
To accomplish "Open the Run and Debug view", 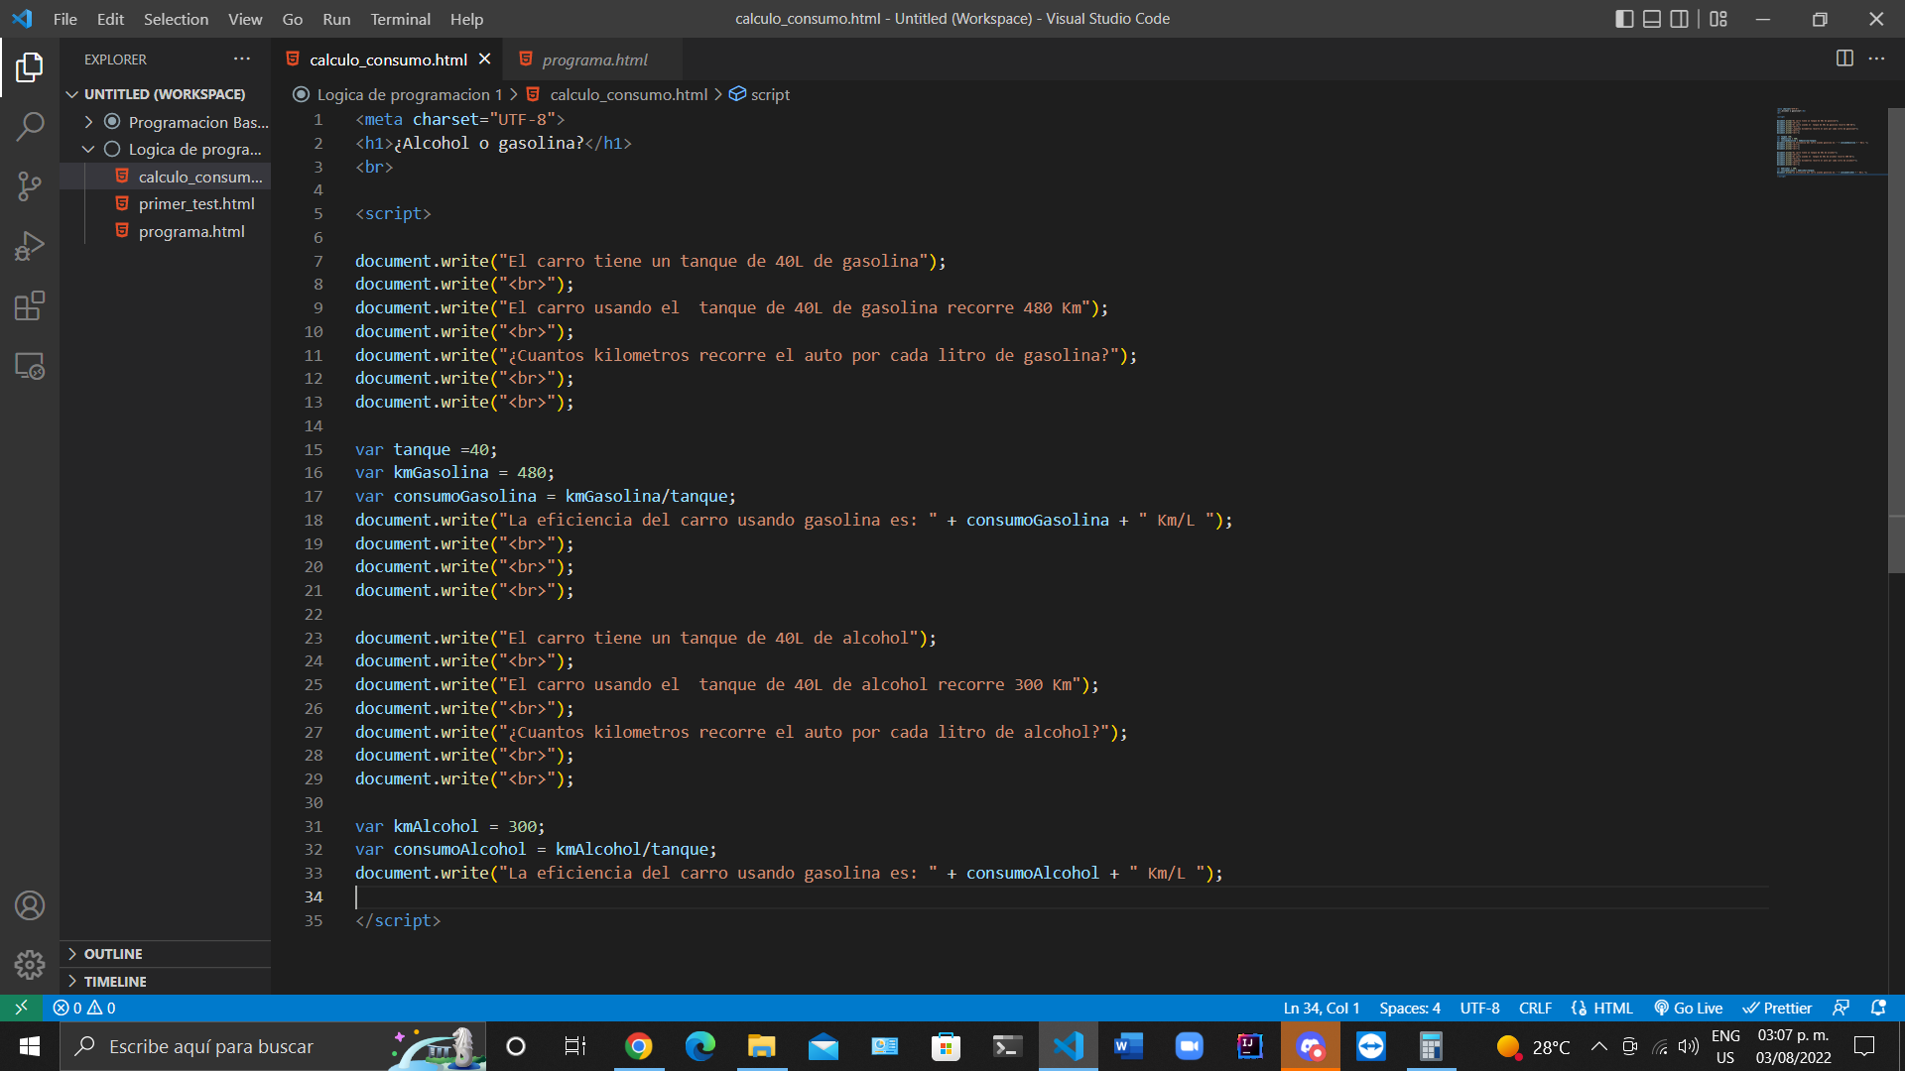I will pyautogui.click(x=30, y=246).
